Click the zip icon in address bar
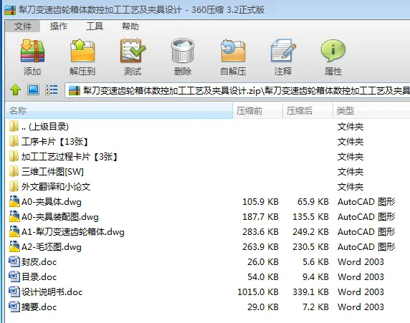410x323 pixels. (x=75, y=91)
